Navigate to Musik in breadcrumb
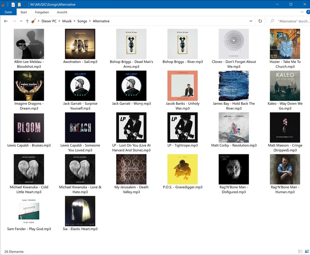Viewport: 310px width, 255px height. tap(67, 21)
